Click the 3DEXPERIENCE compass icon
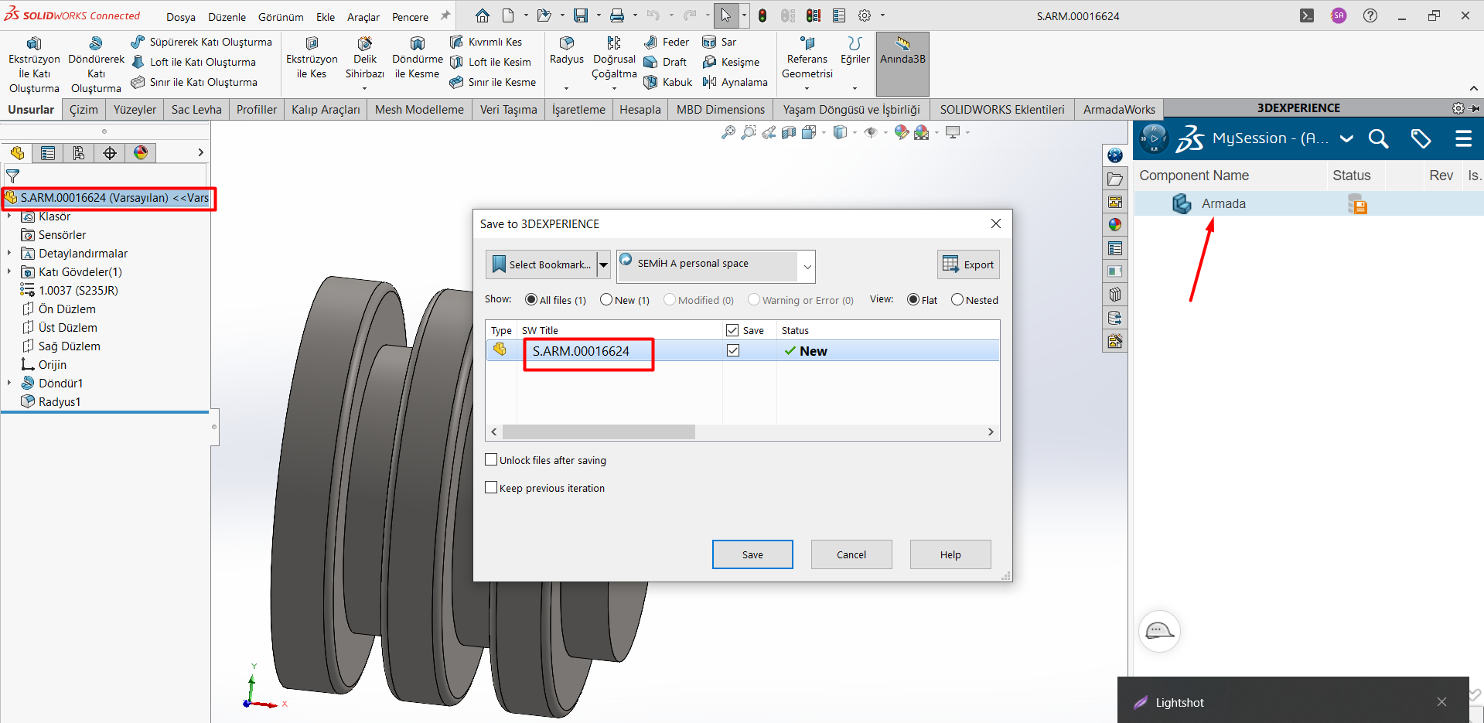1484x723 pixels. [1154, 138]
